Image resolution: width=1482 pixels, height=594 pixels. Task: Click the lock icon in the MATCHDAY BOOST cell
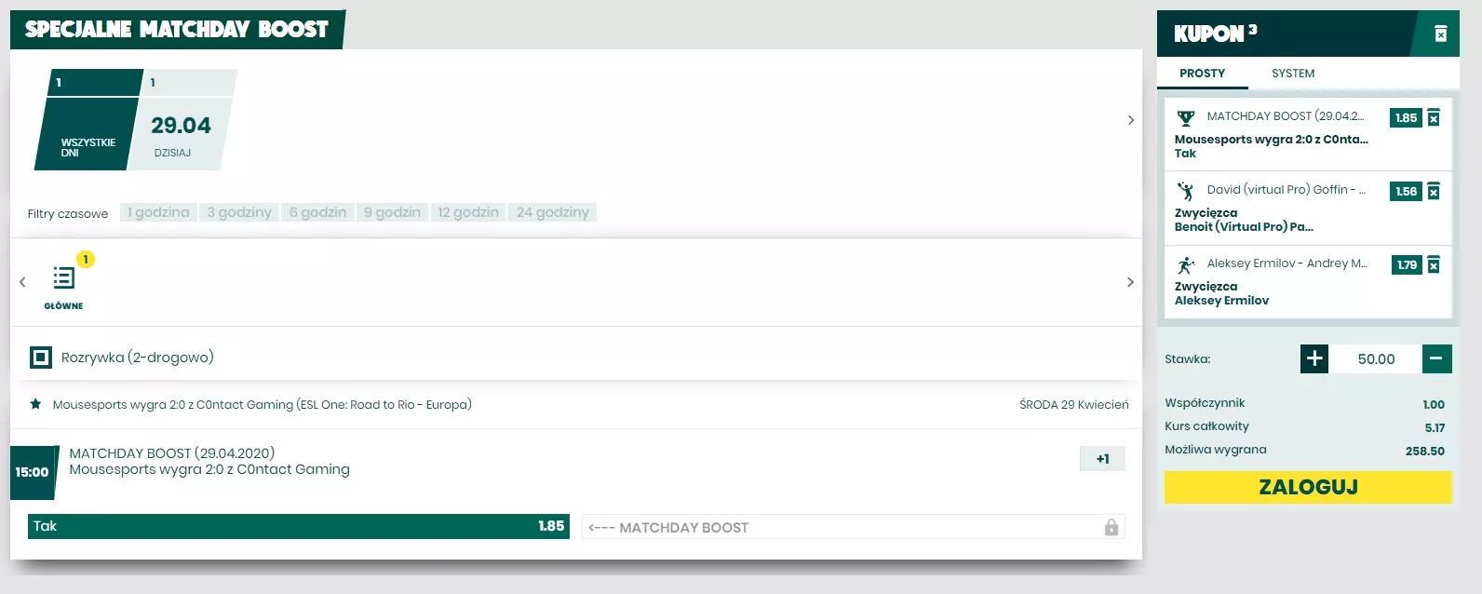click(1111, 527)
